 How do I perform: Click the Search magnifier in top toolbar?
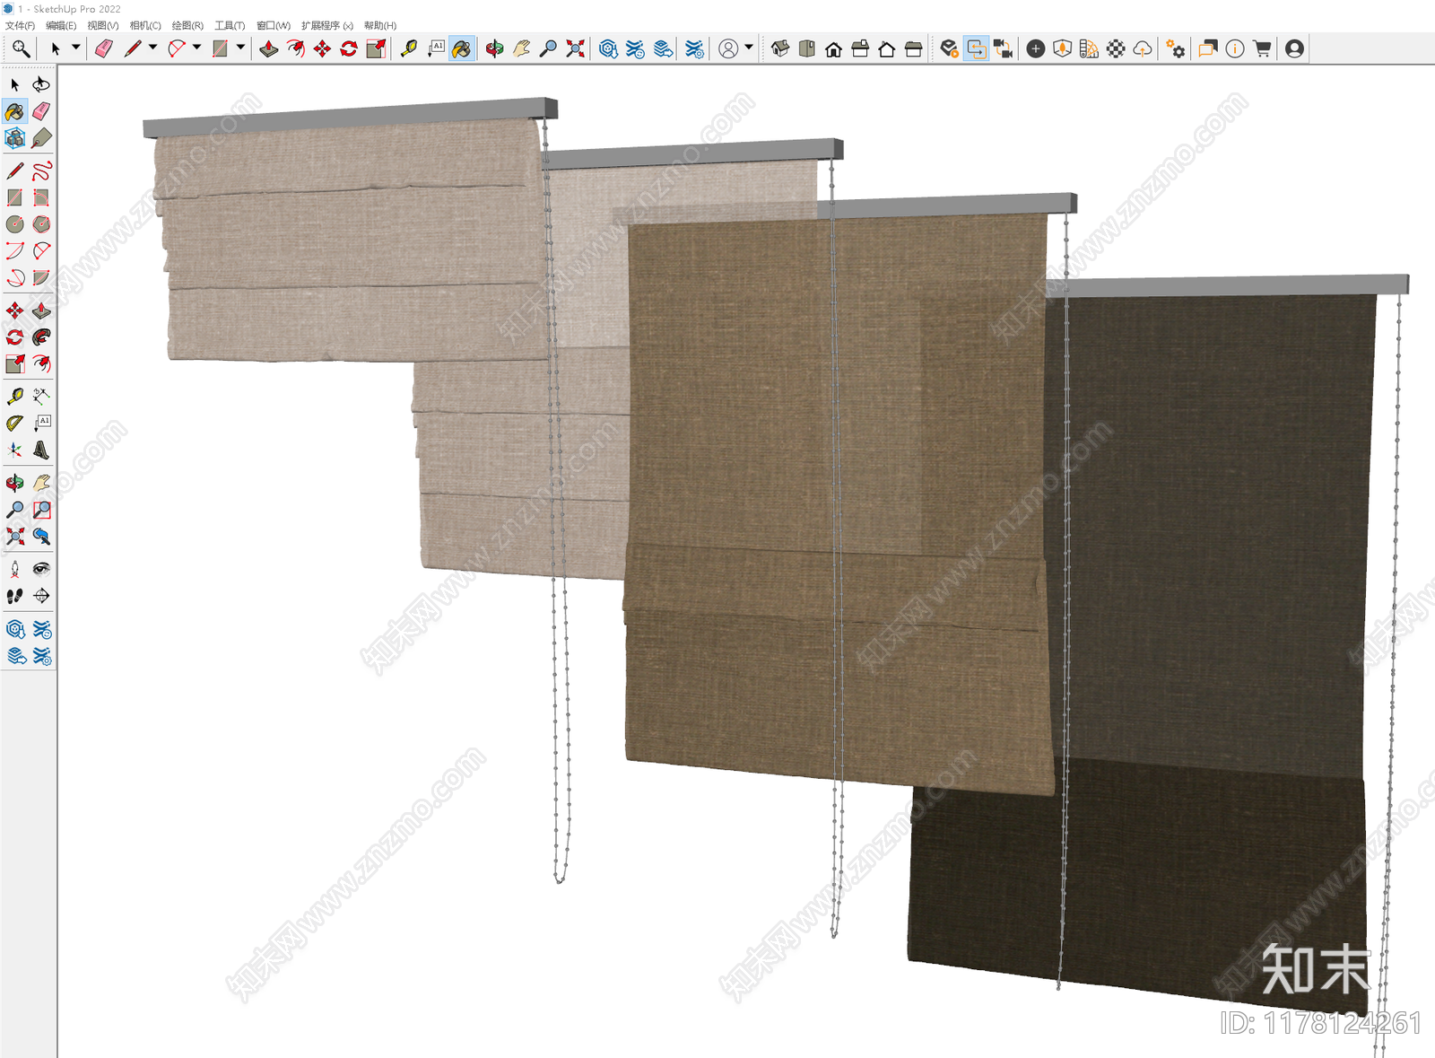(21, 48)
